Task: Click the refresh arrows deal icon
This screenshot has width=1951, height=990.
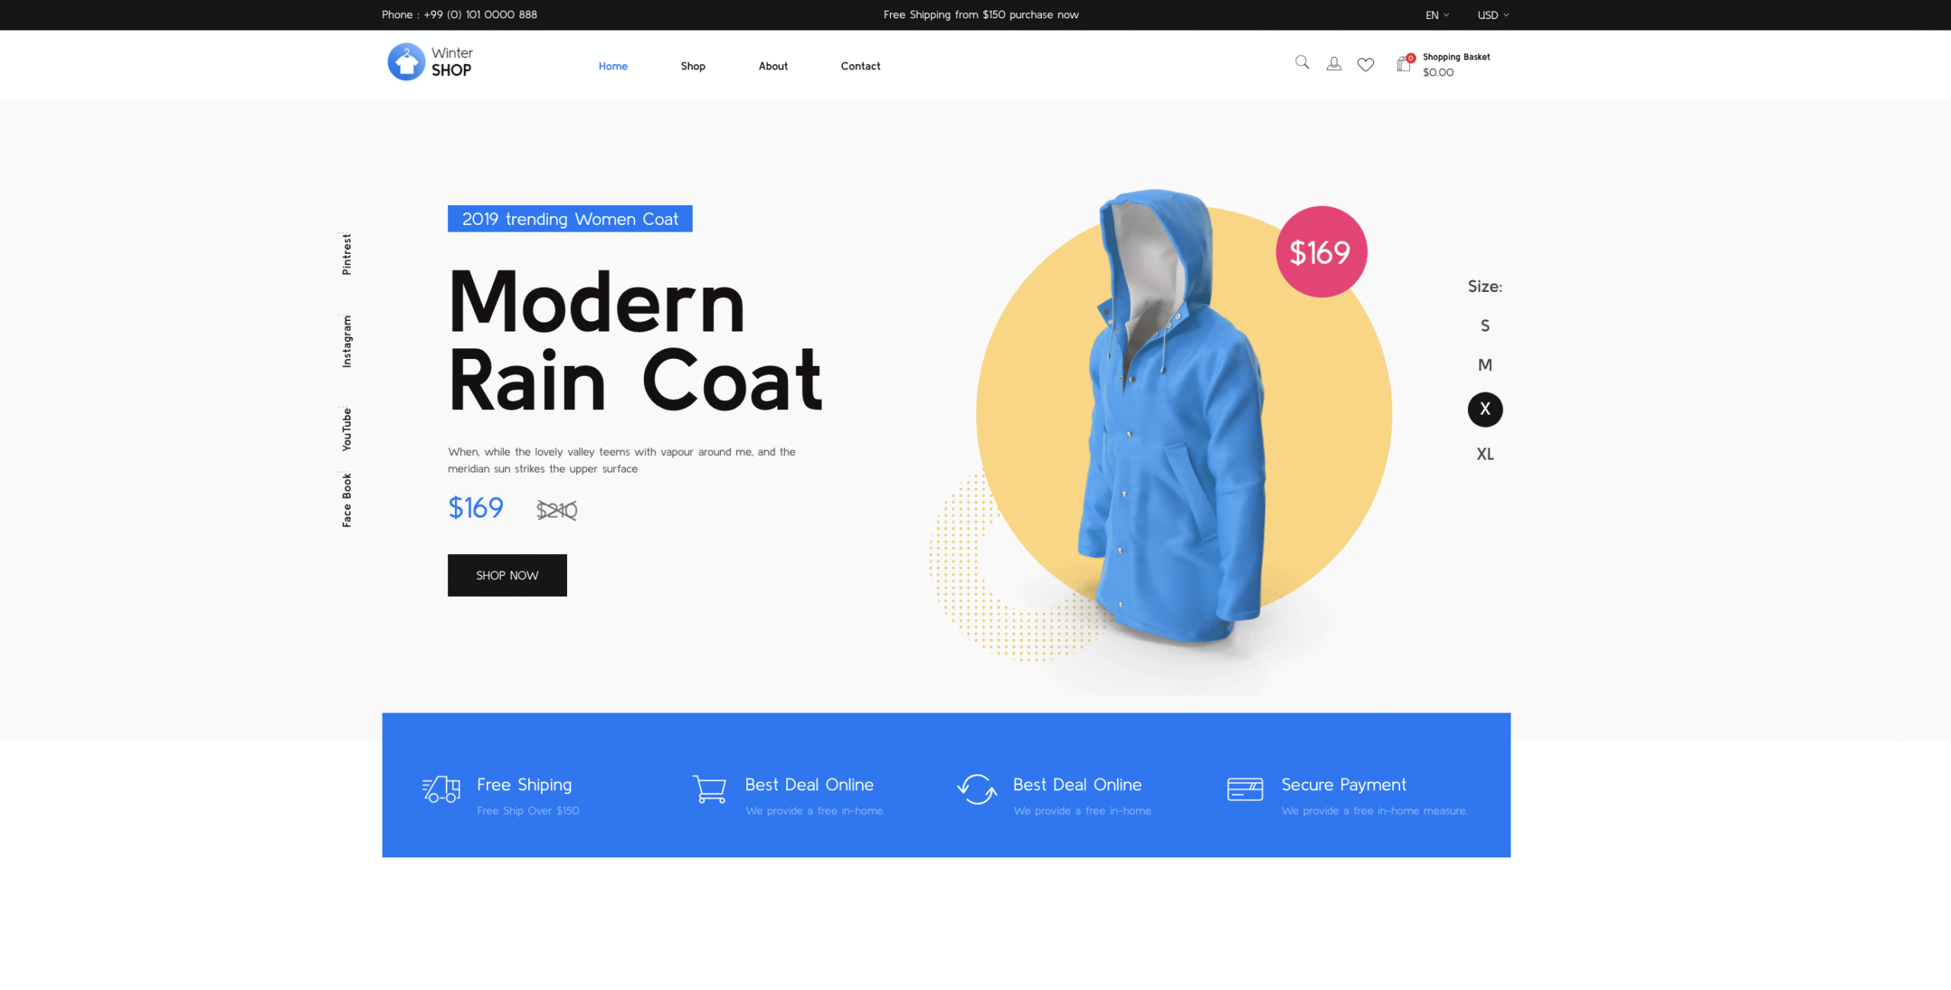Action: (977, 789)
